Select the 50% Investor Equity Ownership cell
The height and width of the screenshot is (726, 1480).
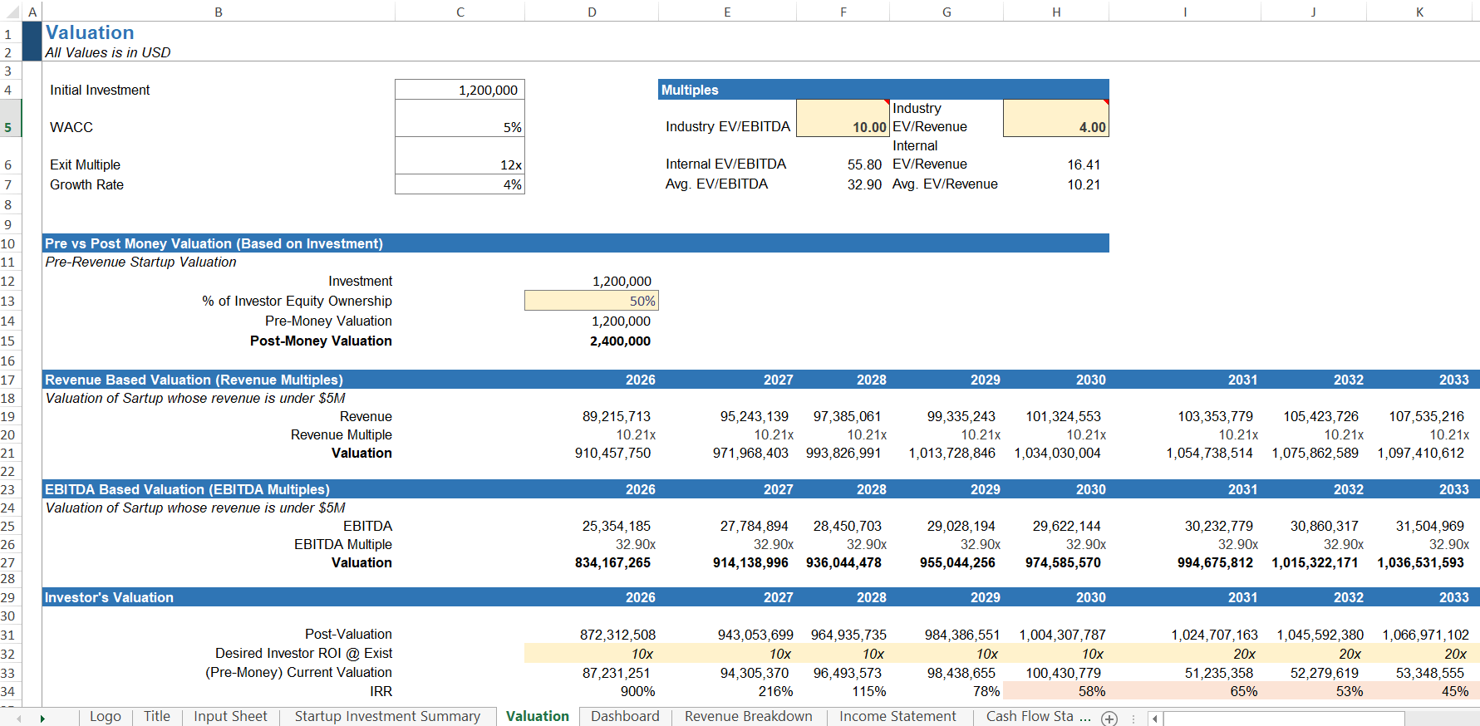(x=591, y=301)
